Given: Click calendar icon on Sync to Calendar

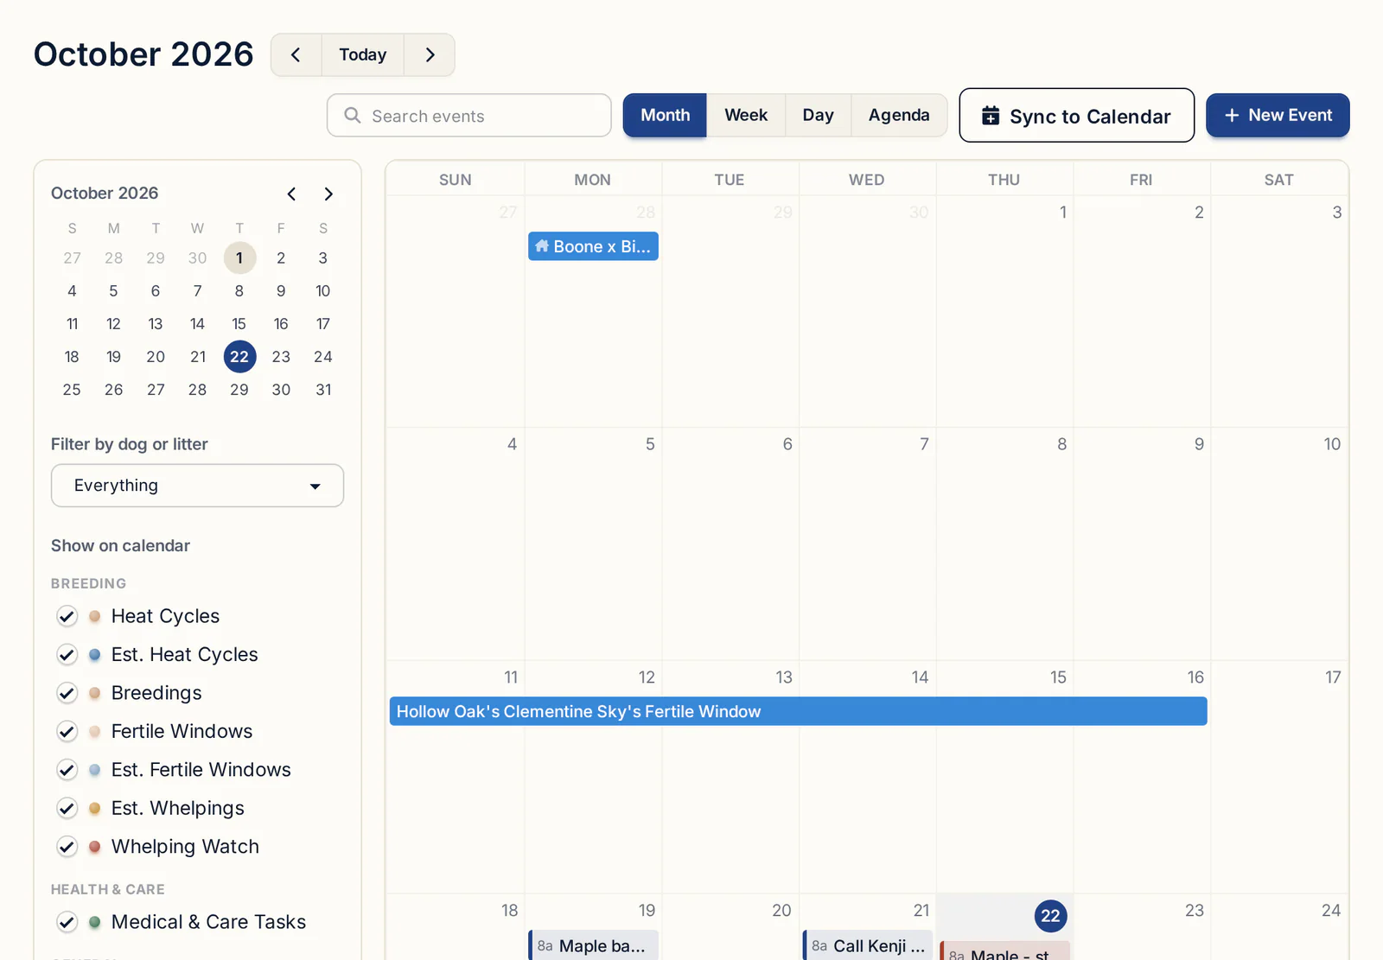Looking at the screenshot, I should click(991, 116).
